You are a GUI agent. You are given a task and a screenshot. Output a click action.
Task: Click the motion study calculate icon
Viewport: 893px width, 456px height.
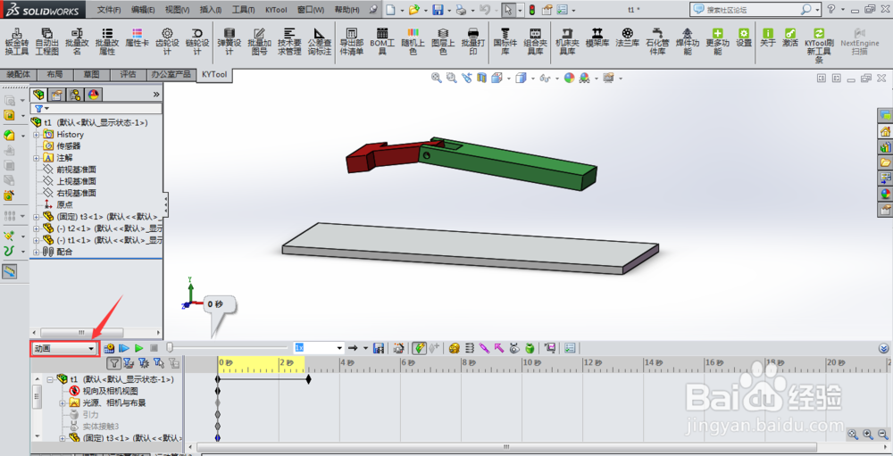click(x=109, y=348)
